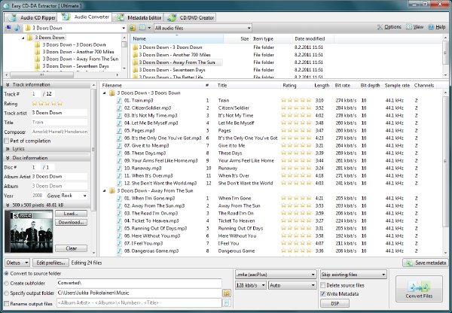The width and height of the screenshot is (452, 313).
Task: Enable the Delete source files checkbox
Action: (x=323, y=285)
